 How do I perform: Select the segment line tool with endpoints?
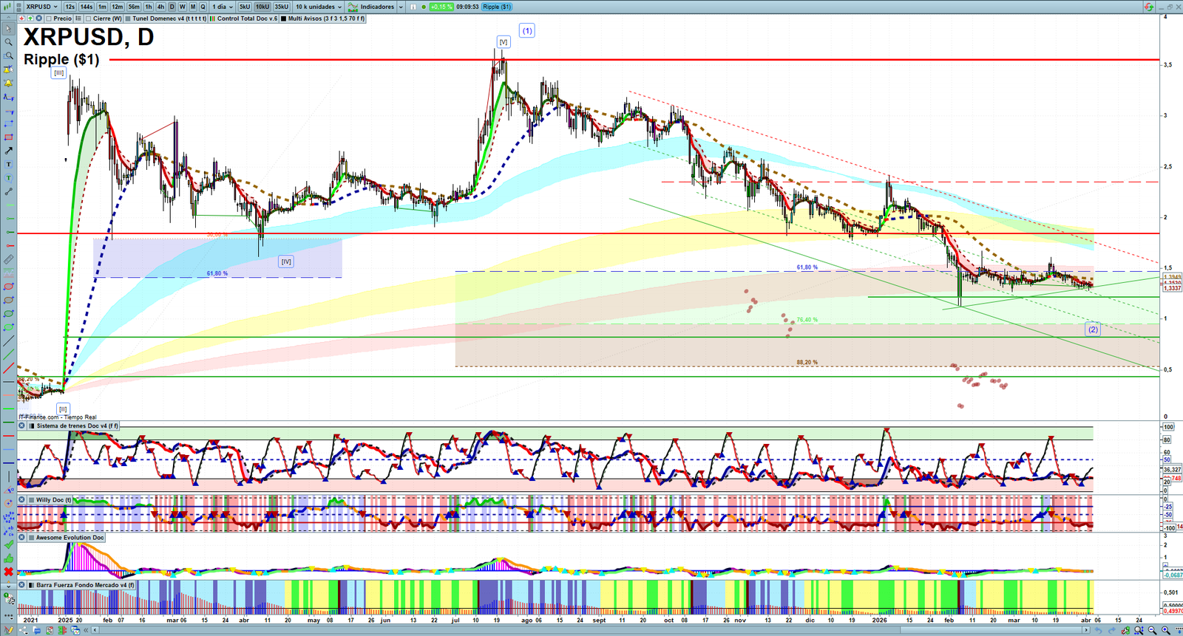pyautogui.click(x=8, y=192)
